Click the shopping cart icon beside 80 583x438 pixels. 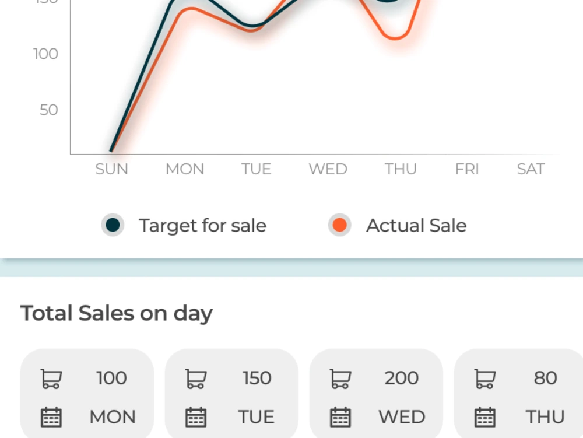[483, 378]
